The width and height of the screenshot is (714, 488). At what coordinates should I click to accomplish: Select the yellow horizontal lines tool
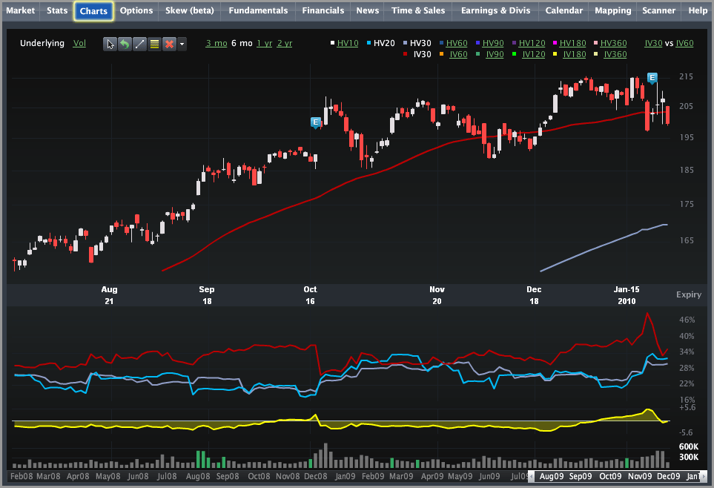(x=154, y=44)
